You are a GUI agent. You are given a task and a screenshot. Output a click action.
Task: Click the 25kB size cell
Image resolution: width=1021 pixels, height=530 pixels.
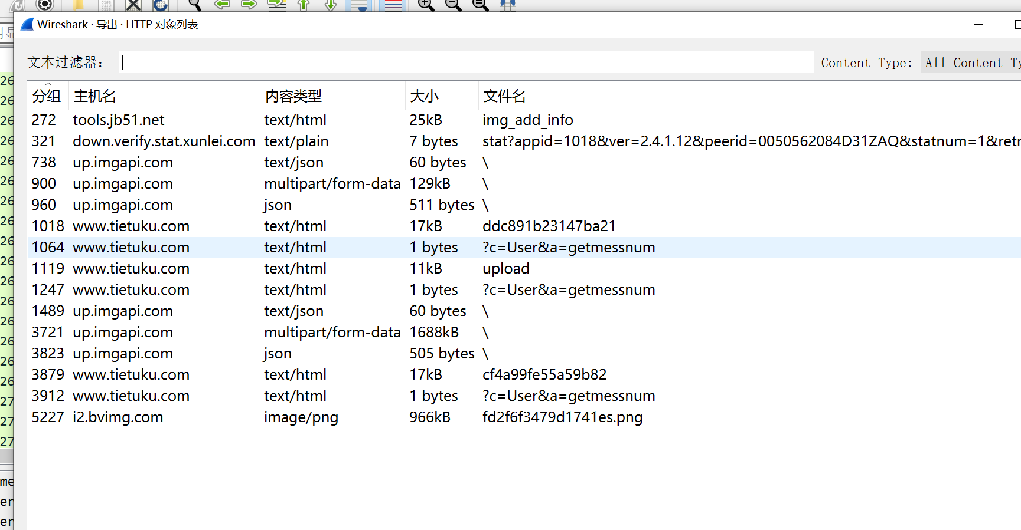tap(426, 120)
